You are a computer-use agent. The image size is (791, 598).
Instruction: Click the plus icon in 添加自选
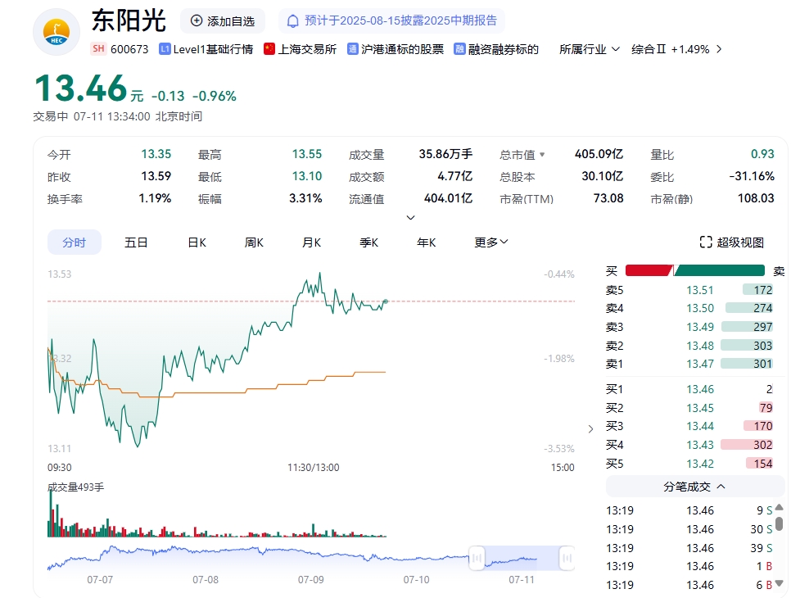click(x=196, y=21)
